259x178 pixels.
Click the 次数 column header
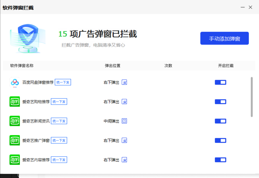[168, 66]
